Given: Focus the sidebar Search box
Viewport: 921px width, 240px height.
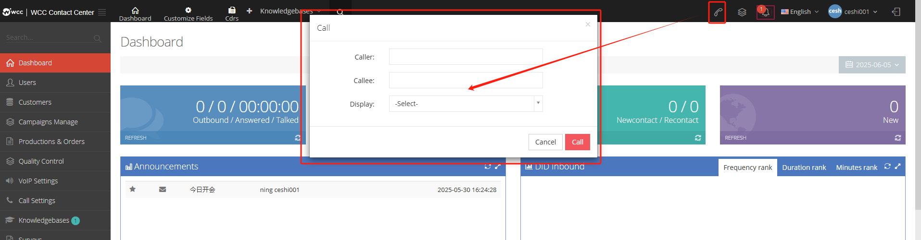Looking at the screenshot, I should 49,37.
